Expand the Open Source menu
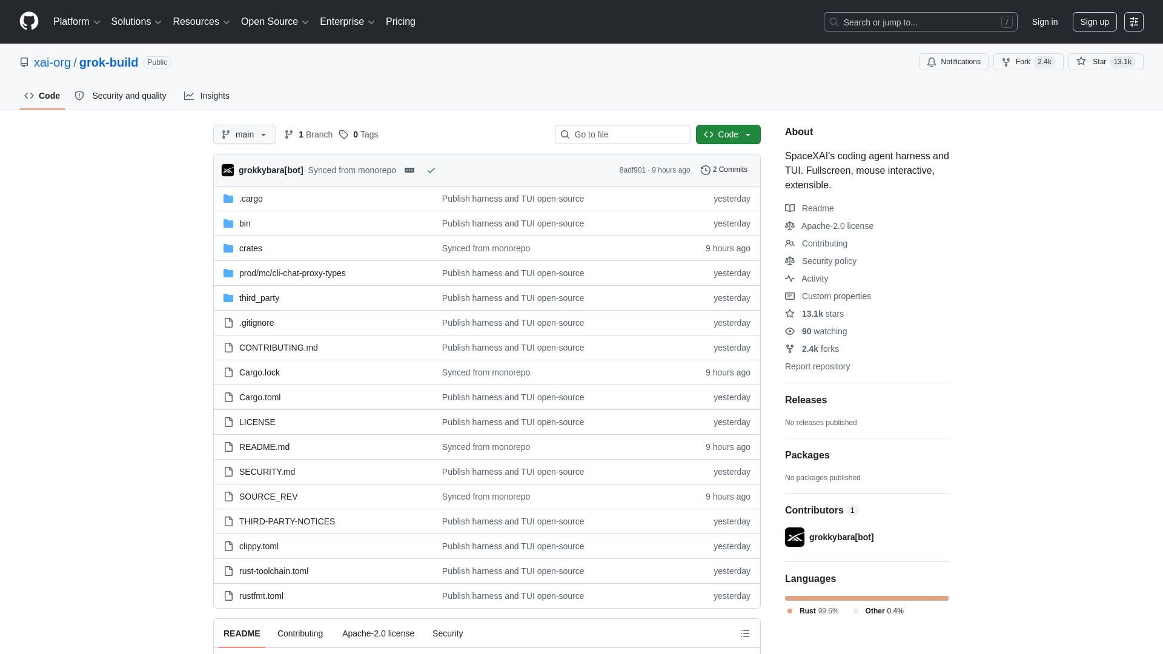Image resolution: width=1163 pixels, height=654 pixels. tap(275, 21)
